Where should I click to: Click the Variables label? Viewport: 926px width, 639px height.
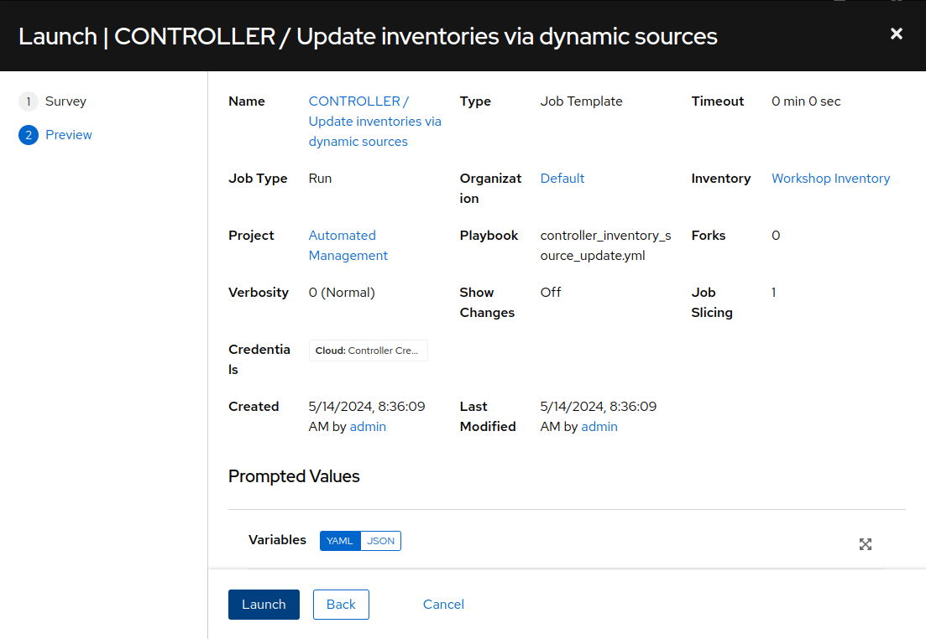pos(277,540)
